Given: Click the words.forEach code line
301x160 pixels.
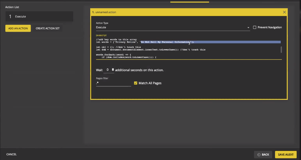Looking at the screenshot, I should (x=113, y=55).
